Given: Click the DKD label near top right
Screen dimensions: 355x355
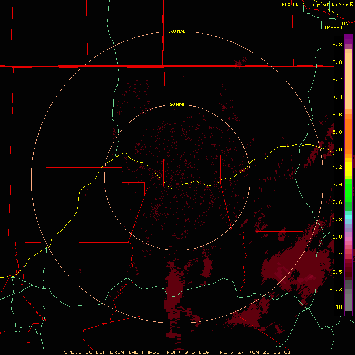Looking at the screenshot, I should (x=347, y=23).
